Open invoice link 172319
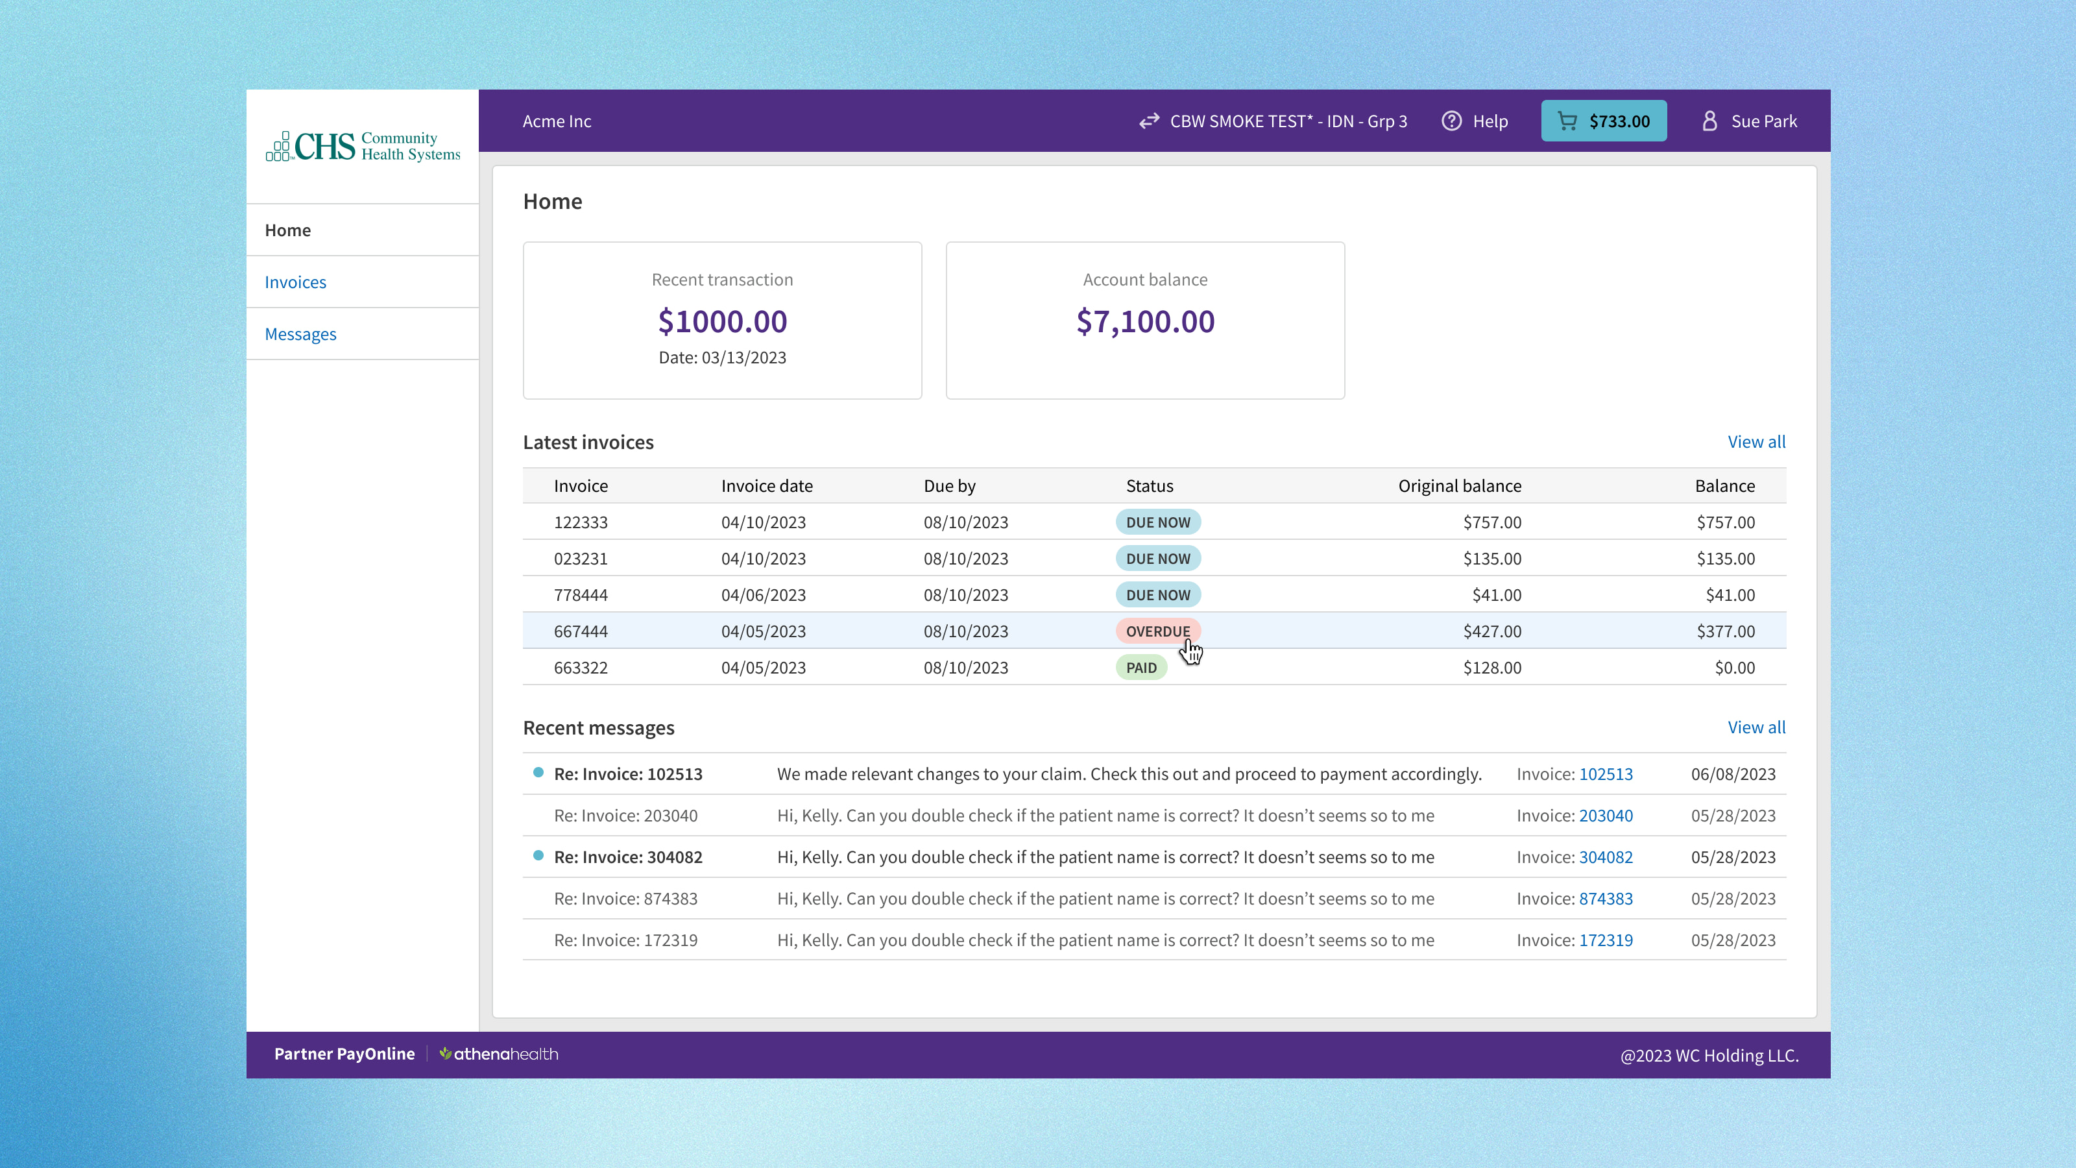Viewport: 2076px width, 1168px height. [x=1606, y=940]
